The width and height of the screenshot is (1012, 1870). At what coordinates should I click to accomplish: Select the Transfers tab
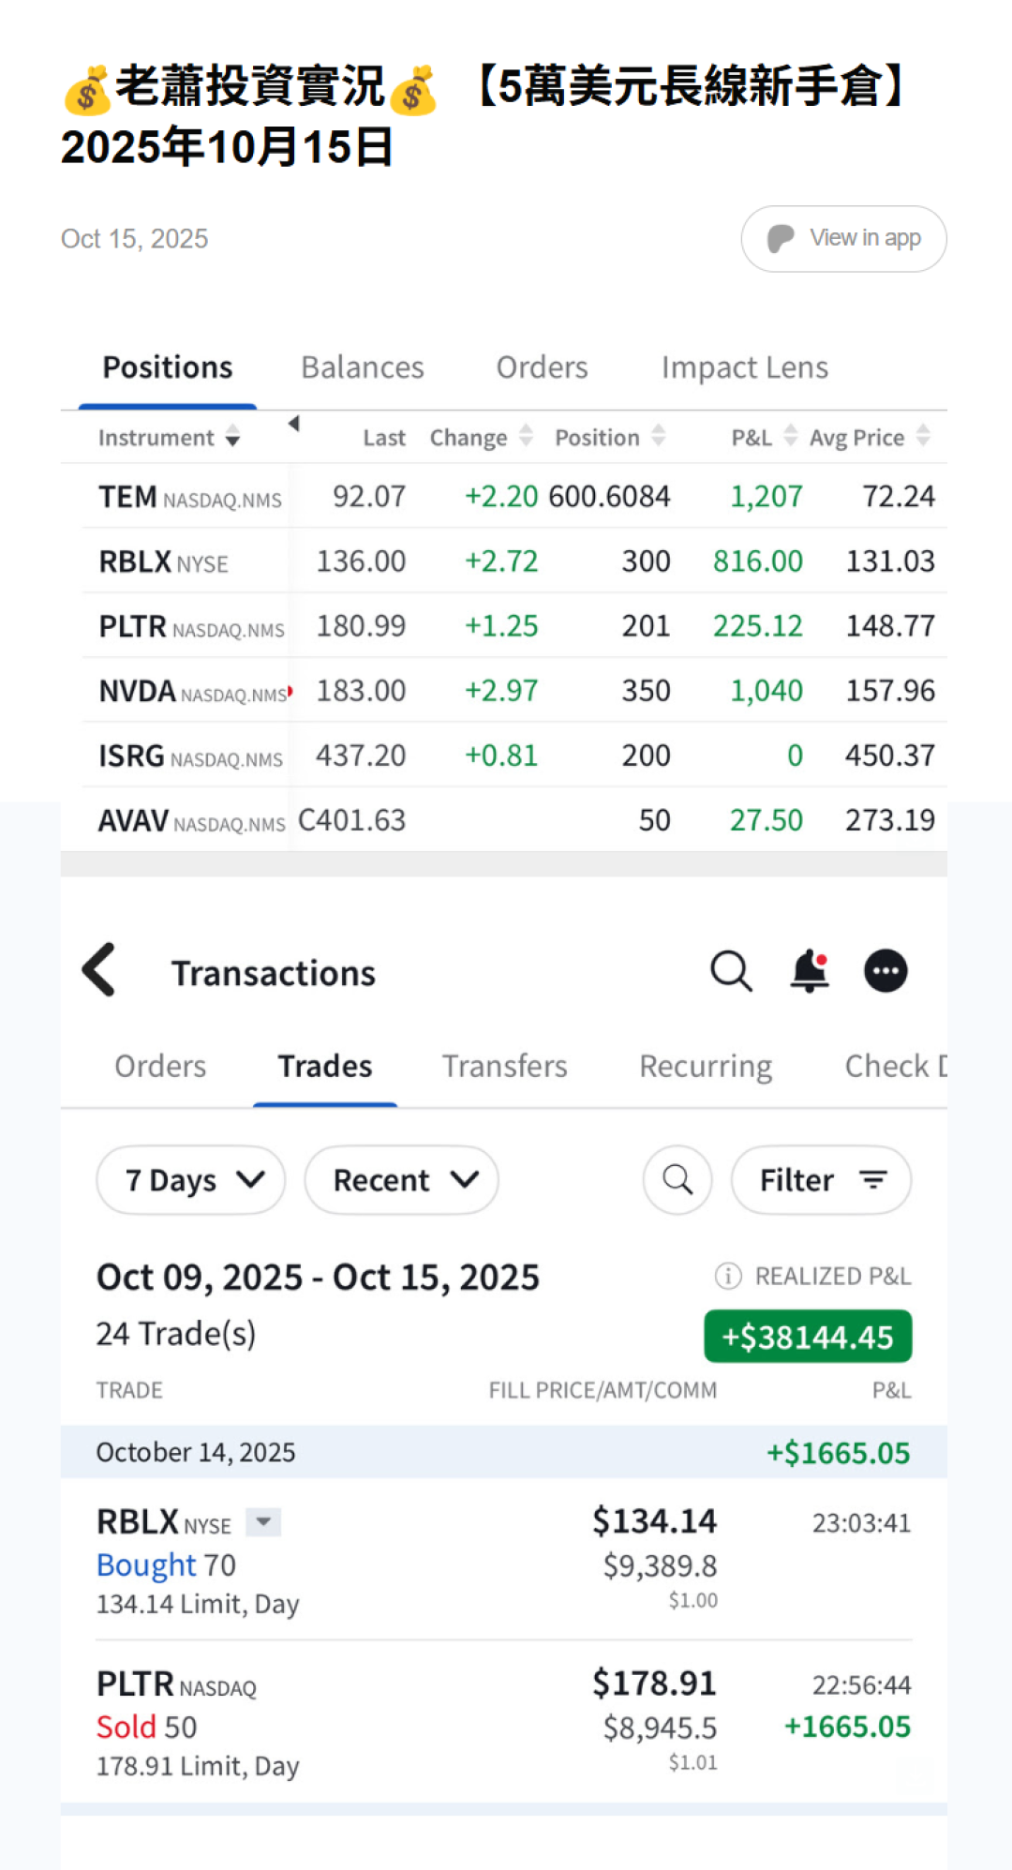pyautogui.click(x=504, y=1067)
